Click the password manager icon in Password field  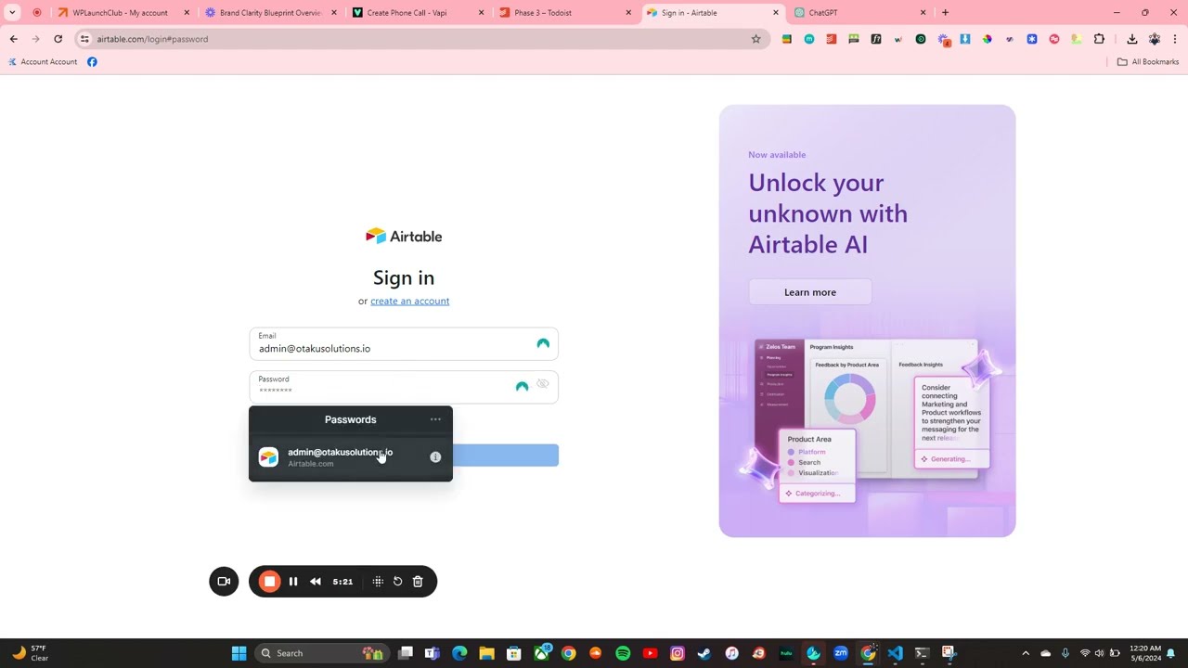522,387
